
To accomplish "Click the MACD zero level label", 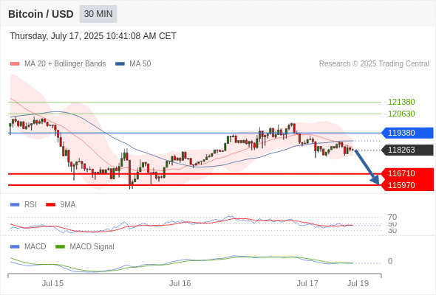I will pos(390,261).
